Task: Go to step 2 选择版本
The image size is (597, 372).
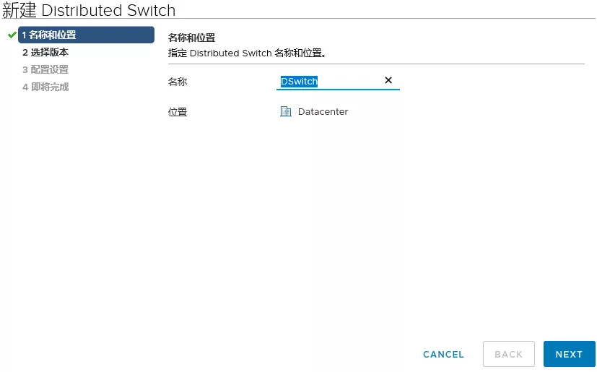Action: (45, 52)
